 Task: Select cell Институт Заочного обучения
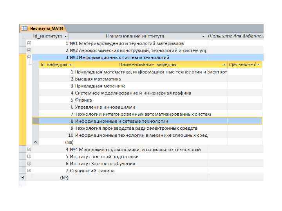[x=138, y=164]
